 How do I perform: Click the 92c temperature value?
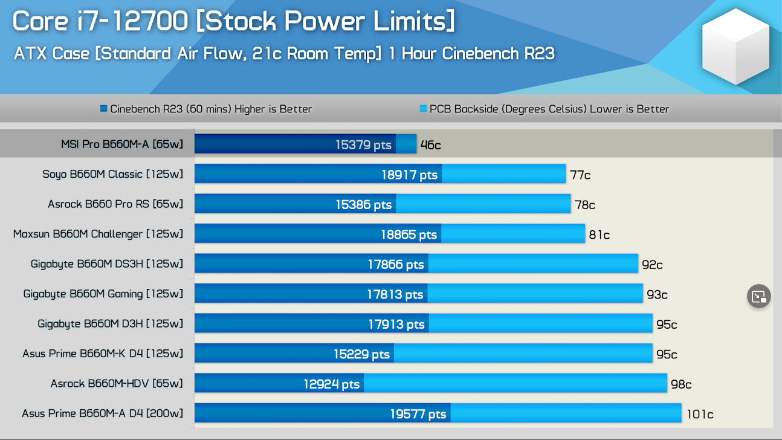tap(653, 265)
